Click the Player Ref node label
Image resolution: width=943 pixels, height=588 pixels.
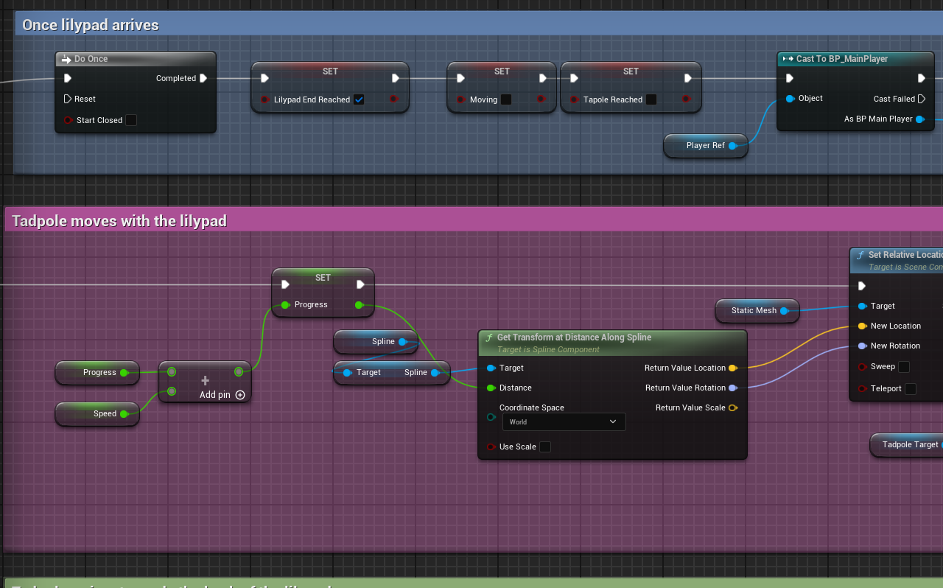tap(706, 146)
